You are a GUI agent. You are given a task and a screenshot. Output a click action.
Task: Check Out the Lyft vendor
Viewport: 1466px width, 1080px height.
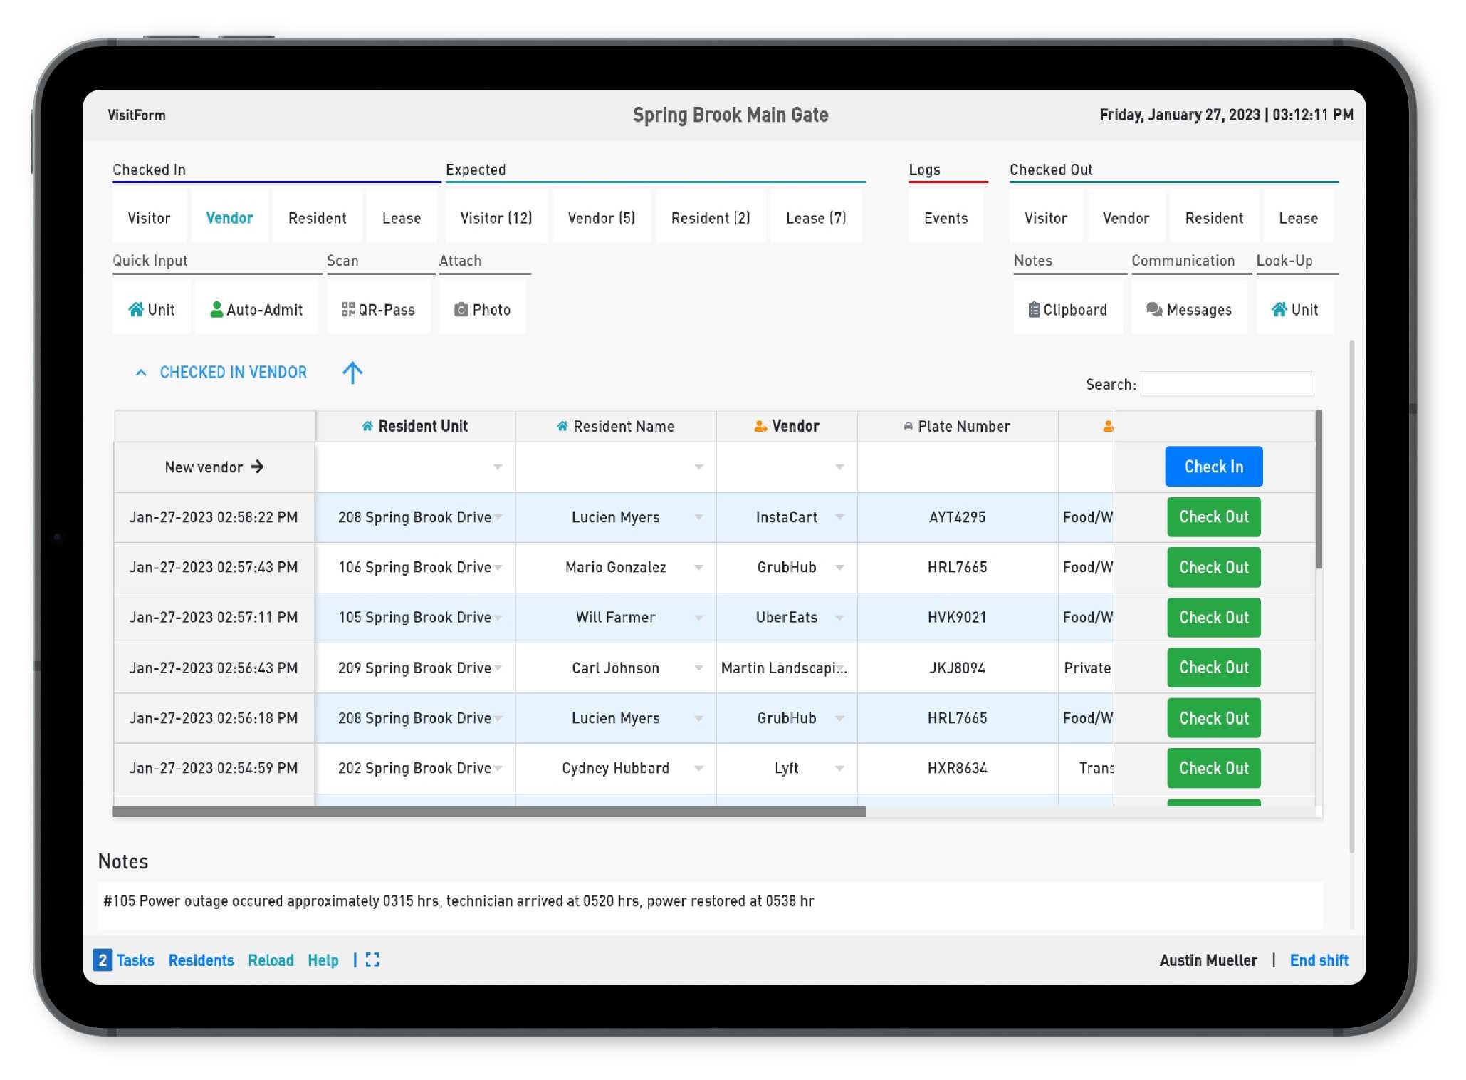click(1213, 768)
